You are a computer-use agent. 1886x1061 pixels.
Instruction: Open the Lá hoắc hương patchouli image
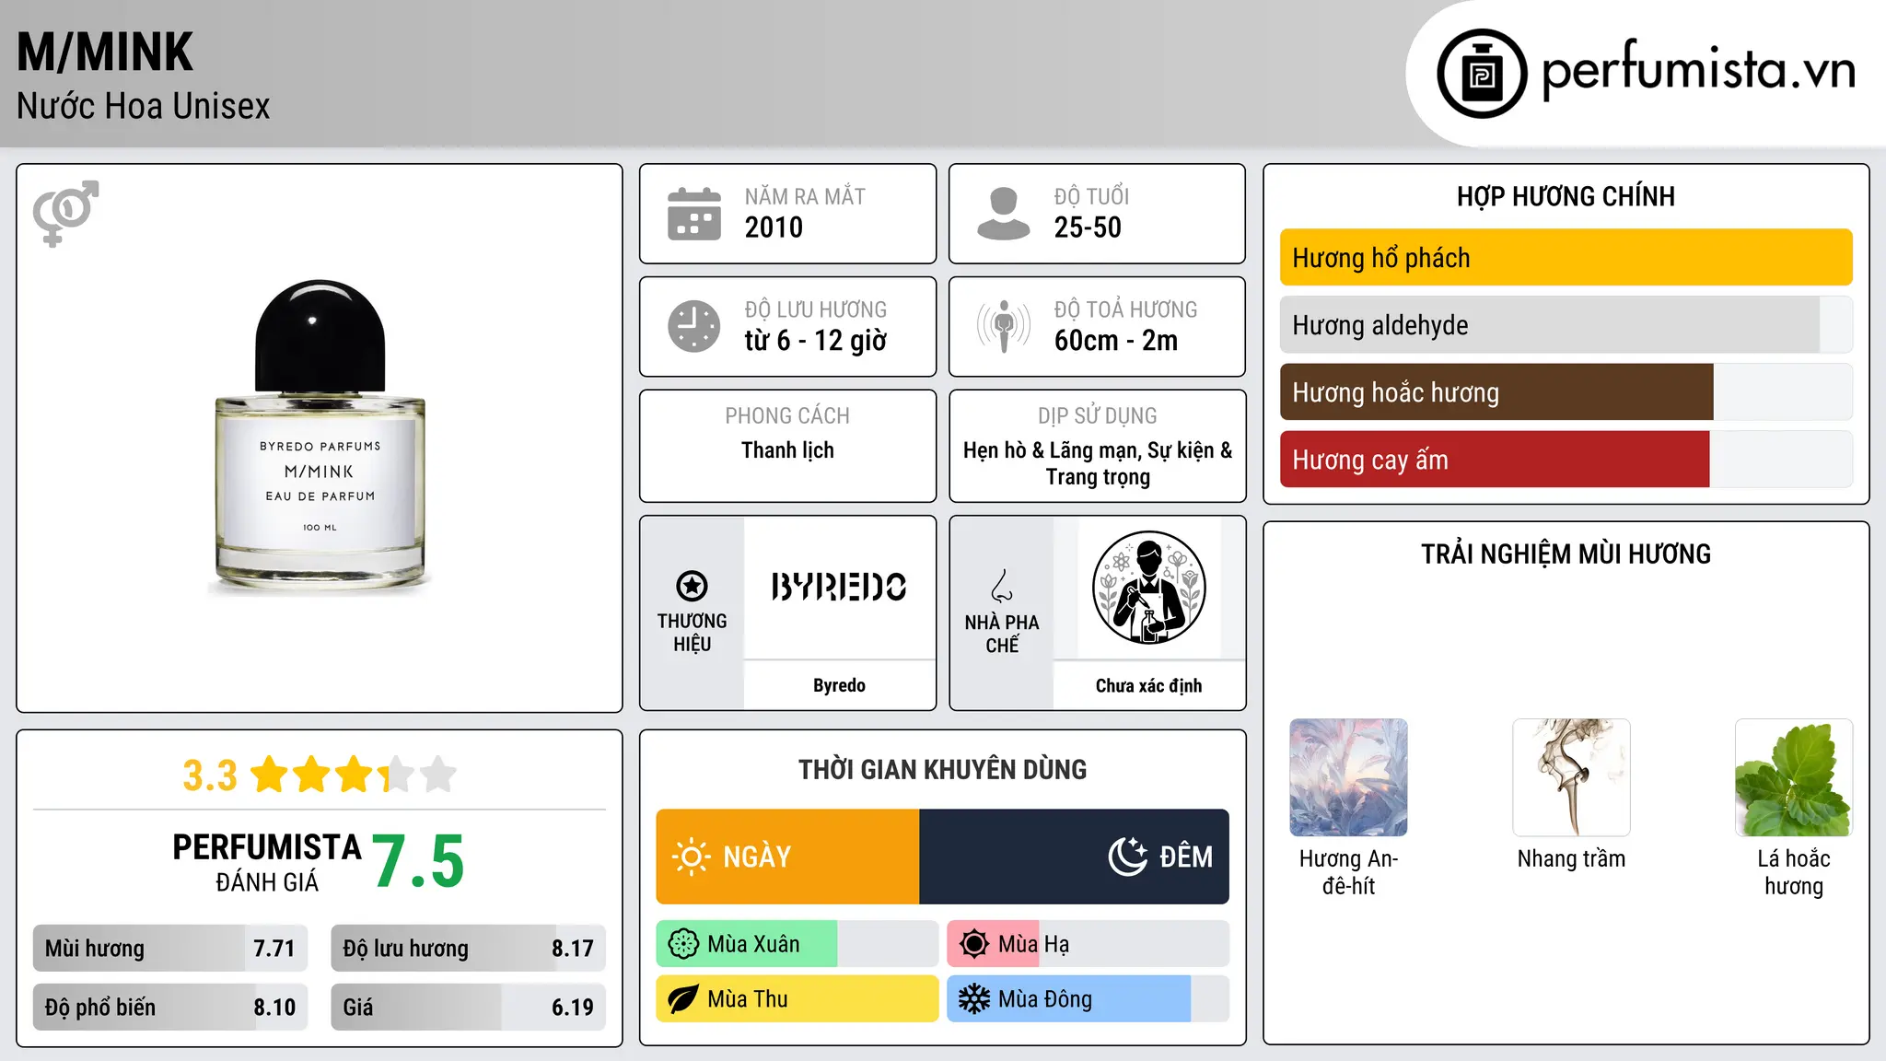point(1794,777)
